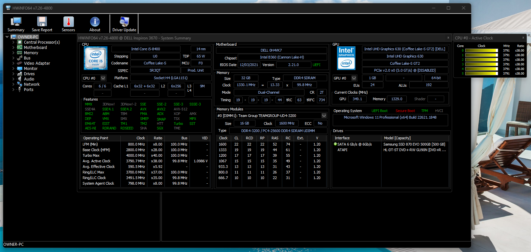Viewport: 531px width, 252px height.
Task: Click the Video Adapter tree icon
Action: (x=20, y=63)
